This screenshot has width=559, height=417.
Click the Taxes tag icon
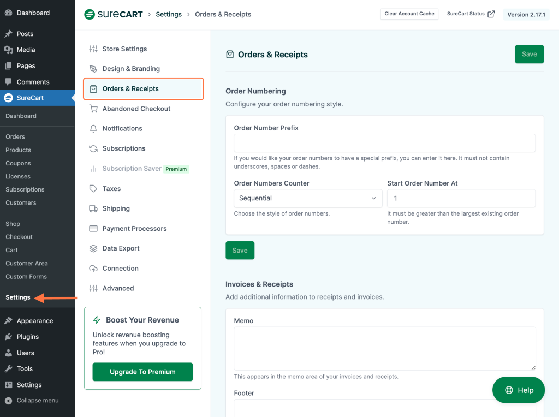tap(93, 189)
